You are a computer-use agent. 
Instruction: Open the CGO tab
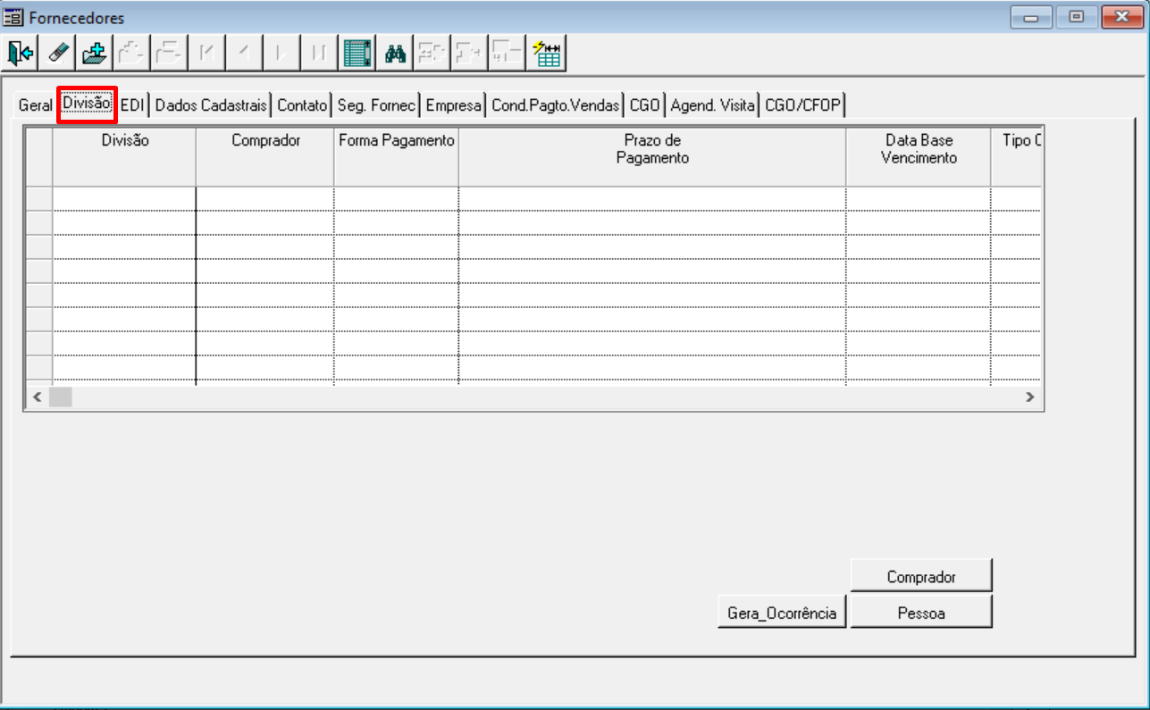click(x=644, y=105)
